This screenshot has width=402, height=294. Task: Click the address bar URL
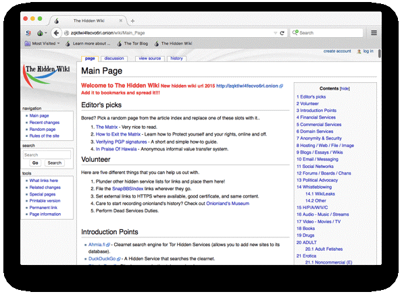point(107,33)
